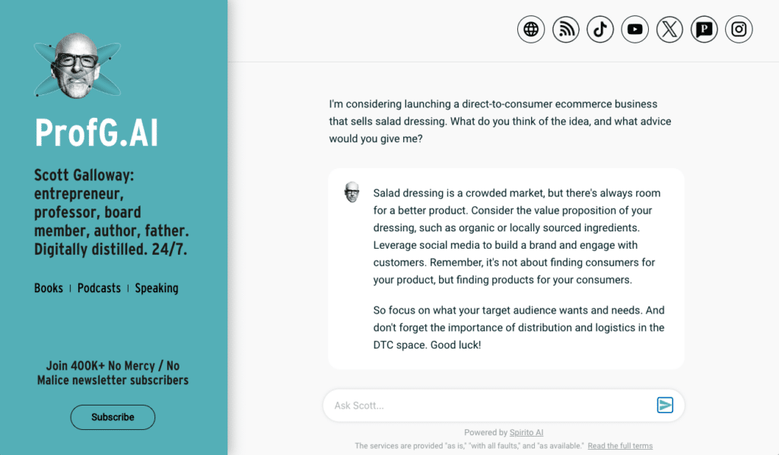Open the Podcasts link

(99, 288)
